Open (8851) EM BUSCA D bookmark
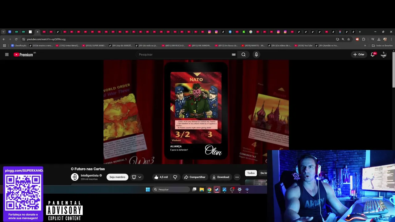Image resolution: width=395 pixels, height=222 pixels. pyautogui.click(x=173, y=46)
